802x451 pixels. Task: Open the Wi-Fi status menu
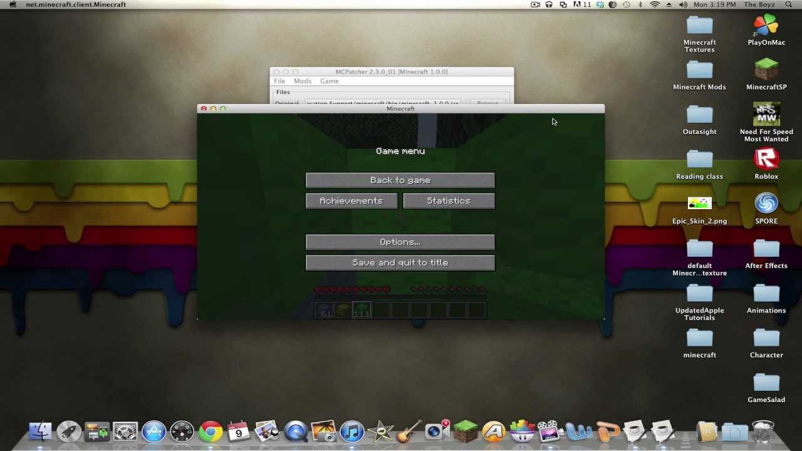[655, 4]
